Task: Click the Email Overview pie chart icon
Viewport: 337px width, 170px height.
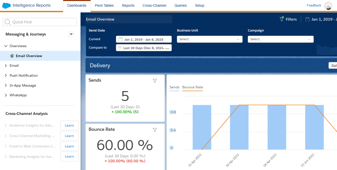Action: point(12,56)
